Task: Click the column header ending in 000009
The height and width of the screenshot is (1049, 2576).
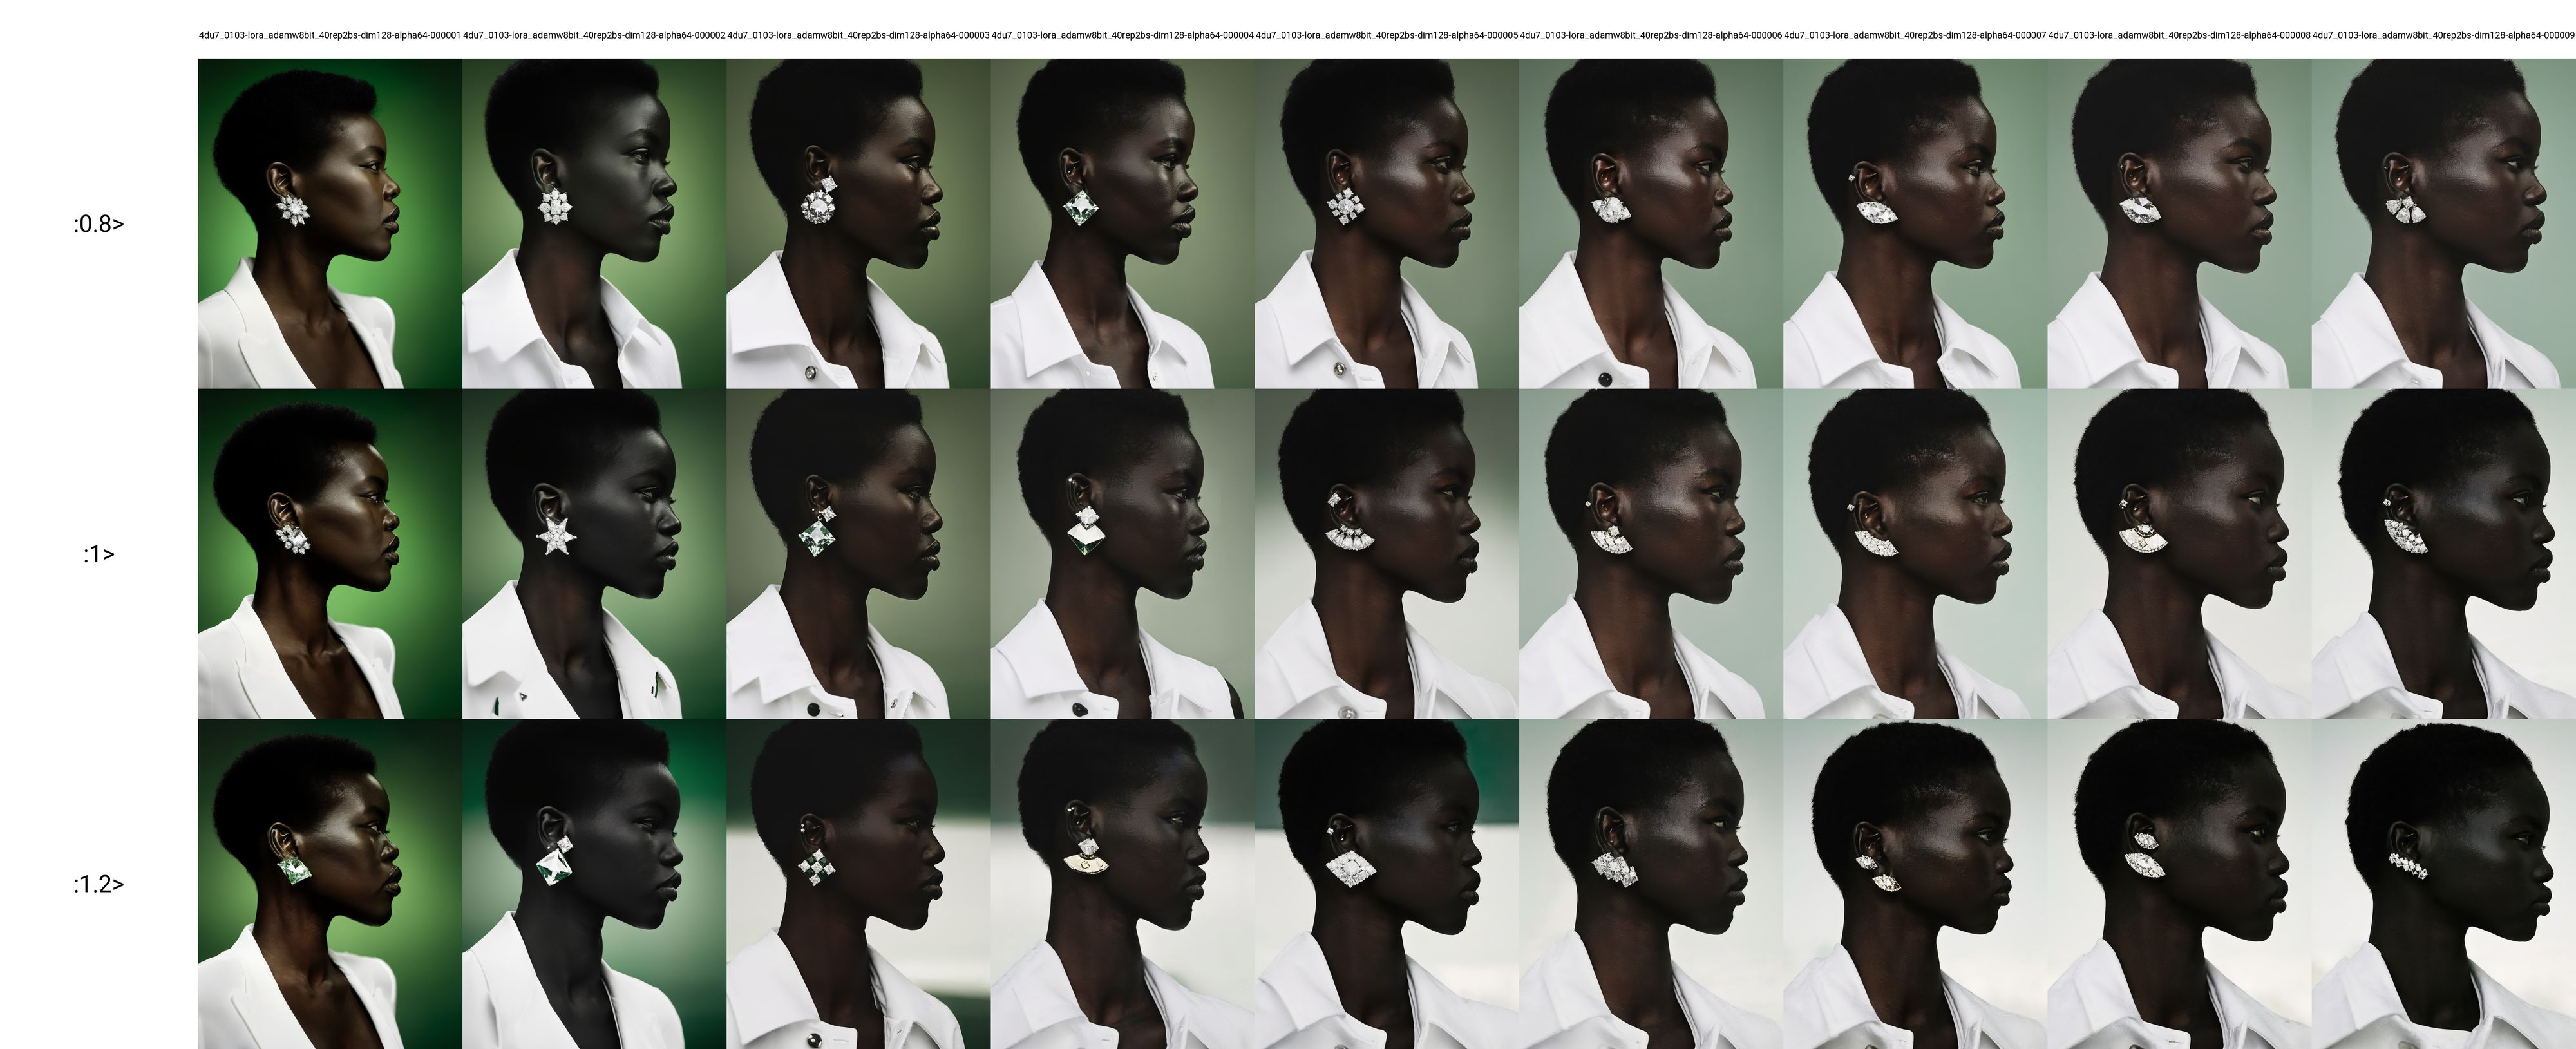Action: (2442, 35)
